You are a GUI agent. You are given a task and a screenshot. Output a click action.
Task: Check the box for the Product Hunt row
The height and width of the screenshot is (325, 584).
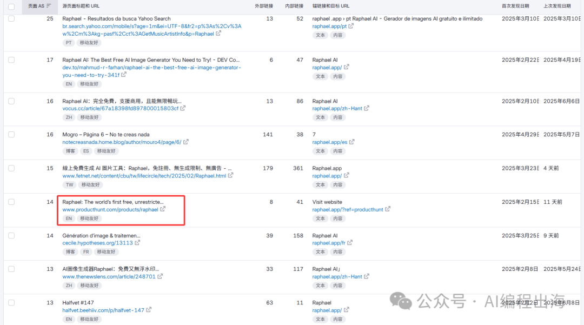click(11, 202)
